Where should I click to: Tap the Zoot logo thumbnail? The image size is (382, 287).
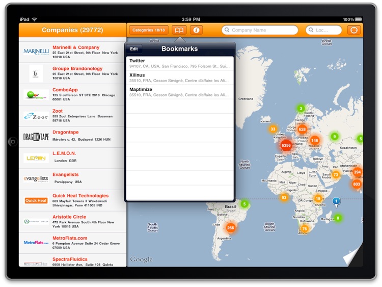click(x=36, y=116)
